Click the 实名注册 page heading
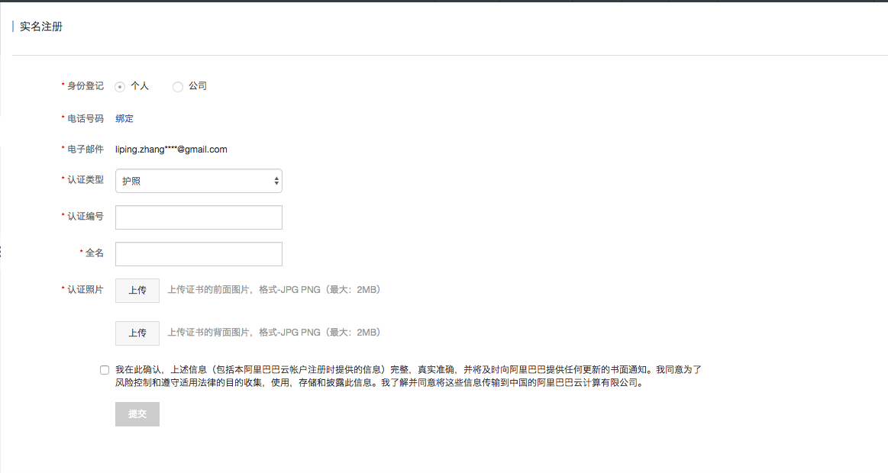This screenshot has height=473, width=888. click(x=41, y=27)
